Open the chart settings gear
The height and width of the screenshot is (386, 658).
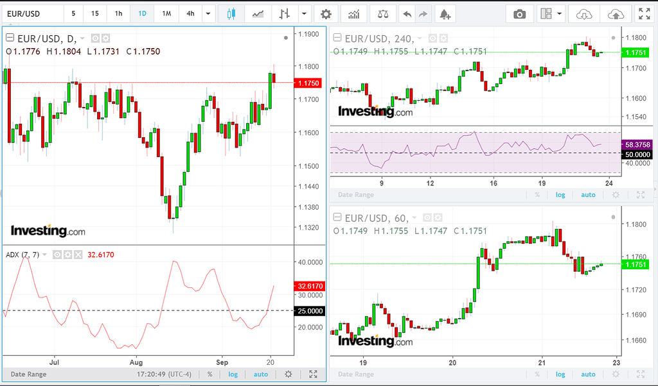tap(326, 13)
